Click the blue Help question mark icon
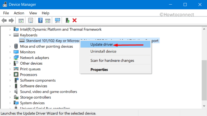The height and width of the screenshot is (116, 207). (x=40, y=20)
